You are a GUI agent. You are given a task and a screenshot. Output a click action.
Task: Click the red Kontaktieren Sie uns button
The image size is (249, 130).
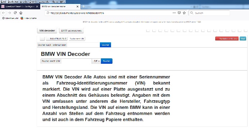[227, 39]
